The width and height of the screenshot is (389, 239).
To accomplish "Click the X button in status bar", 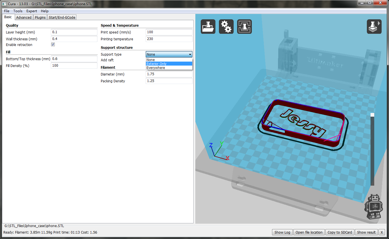I will click(382, 232).
